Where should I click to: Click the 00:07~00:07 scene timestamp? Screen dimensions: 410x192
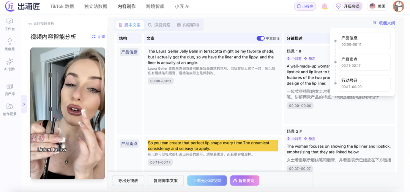pyautogui.click(x=300, y=168)
